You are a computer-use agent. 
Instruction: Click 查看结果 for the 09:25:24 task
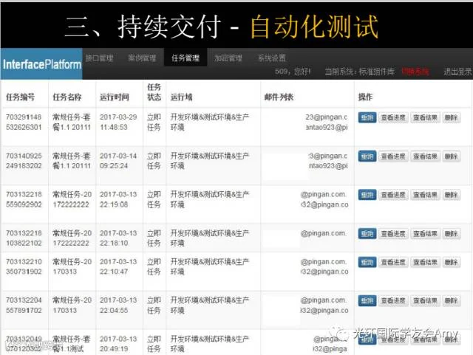click(x=426, y=156)
